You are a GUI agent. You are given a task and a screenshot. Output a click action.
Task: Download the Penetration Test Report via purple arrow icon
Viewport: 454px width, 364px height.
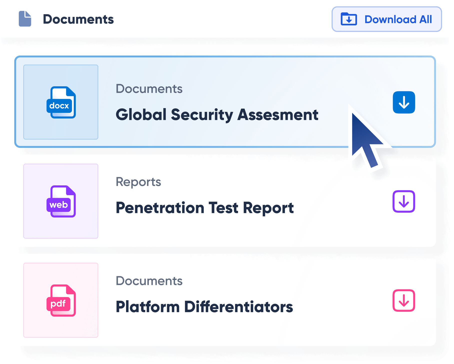[404, 201]
